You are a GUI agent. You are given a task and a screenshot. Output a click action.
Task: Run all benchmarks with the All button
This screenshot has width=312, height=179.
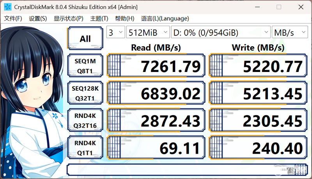[x=85, y=38]
